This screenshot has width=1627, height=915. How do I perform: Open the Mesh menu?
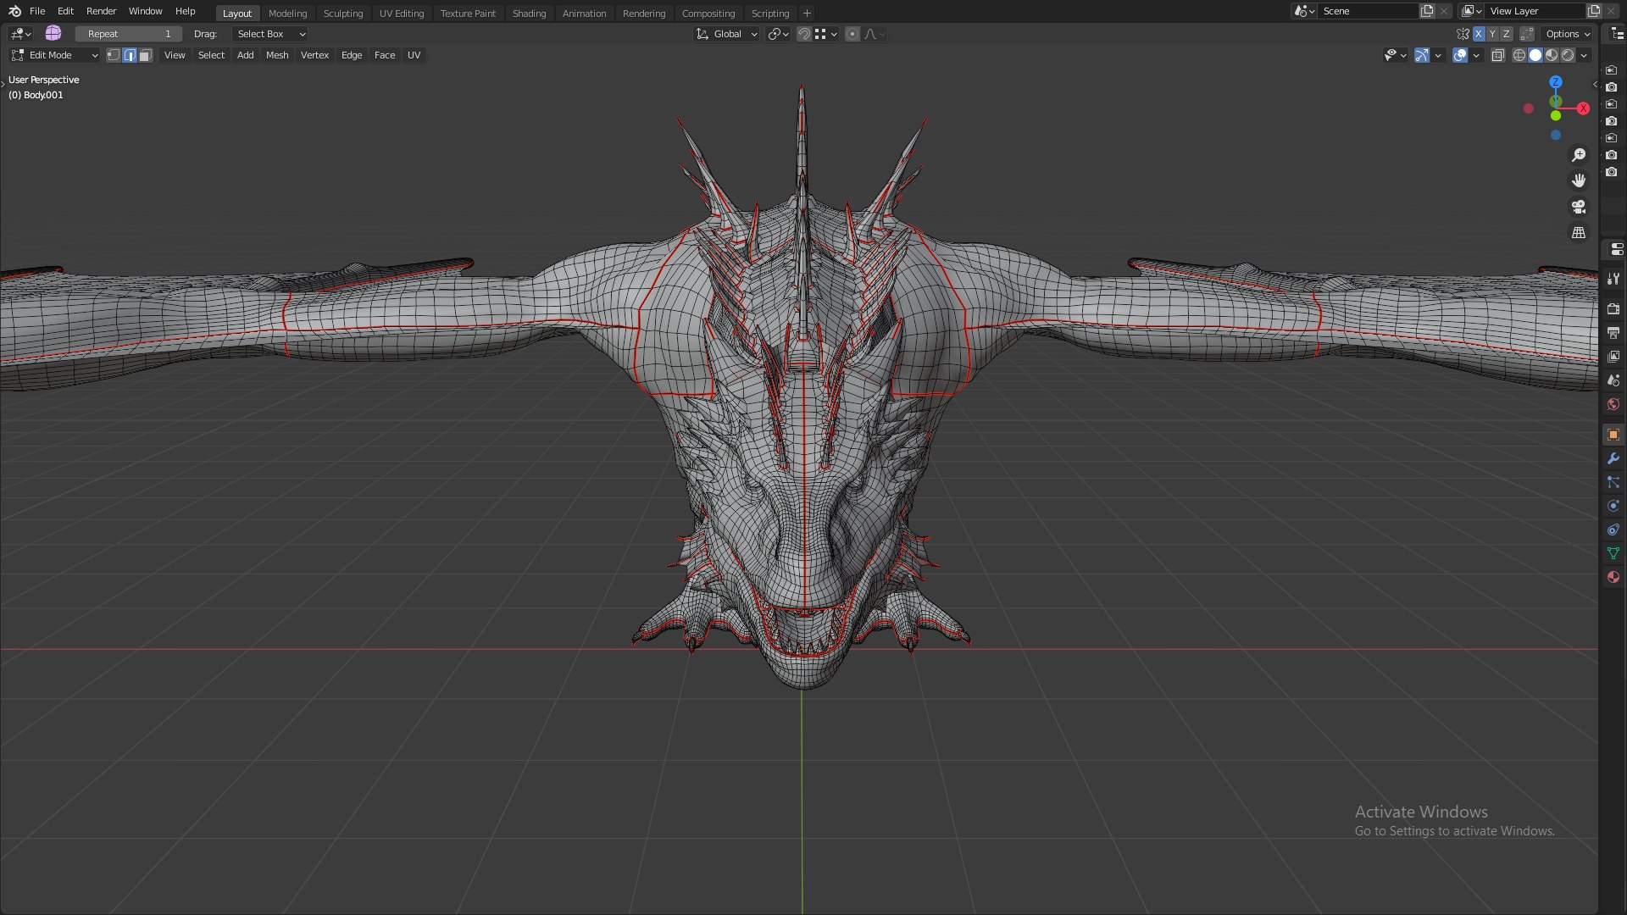tap(277, 55)
